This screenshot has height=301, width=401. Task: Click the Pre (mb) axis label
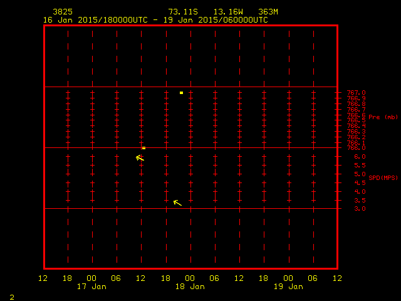(383, 117)
